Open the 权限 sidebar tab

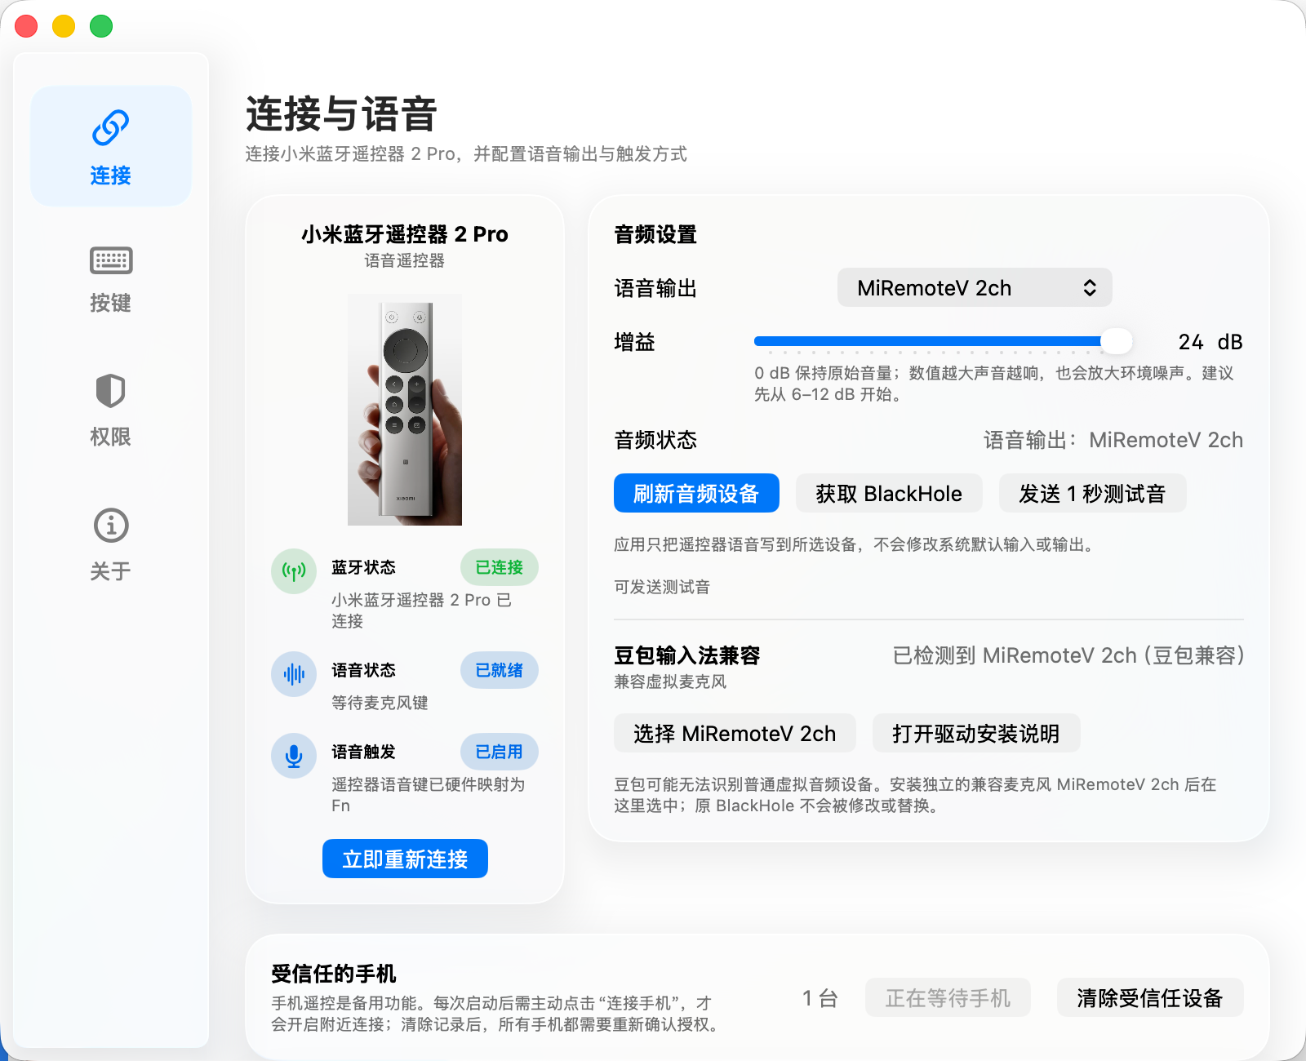click(111, 411)
